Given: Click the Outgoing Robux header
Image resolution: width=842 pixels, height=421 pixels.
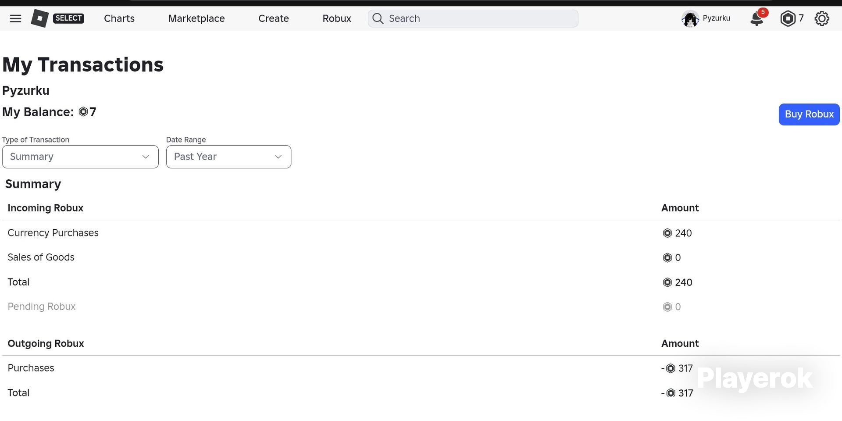Looking at the screenshot, I should (46, 343).
